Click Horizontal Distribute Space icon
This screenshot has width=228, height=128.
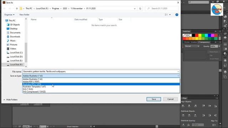point(188,125)
